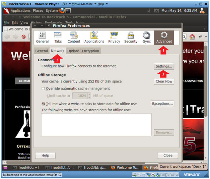The width and height of the screenshot is (210, 179).
Task: Open the VMware File menu dropdown
Action: (66, 4)
